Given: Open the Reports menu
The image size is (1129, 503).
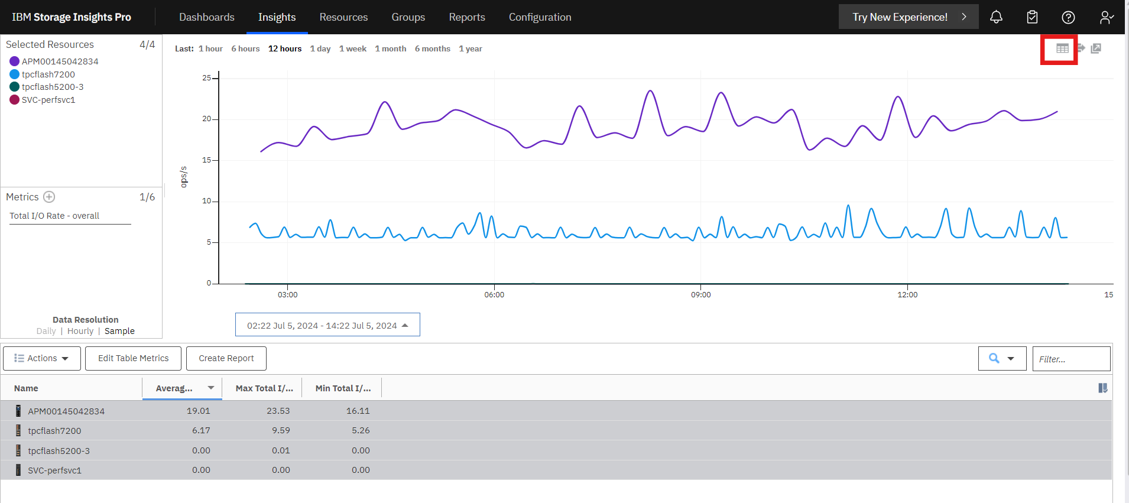Looking at the screenshot, I should tap(467, 17).
